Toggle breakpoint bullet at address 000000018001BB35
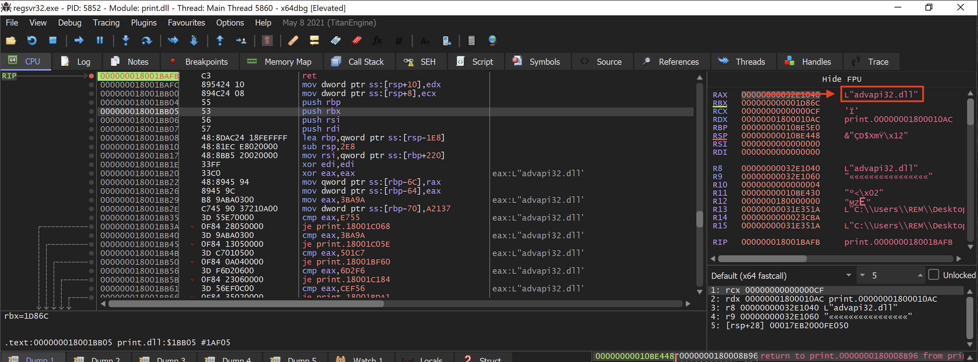This screenshot has height=362, width=978. 91,218
